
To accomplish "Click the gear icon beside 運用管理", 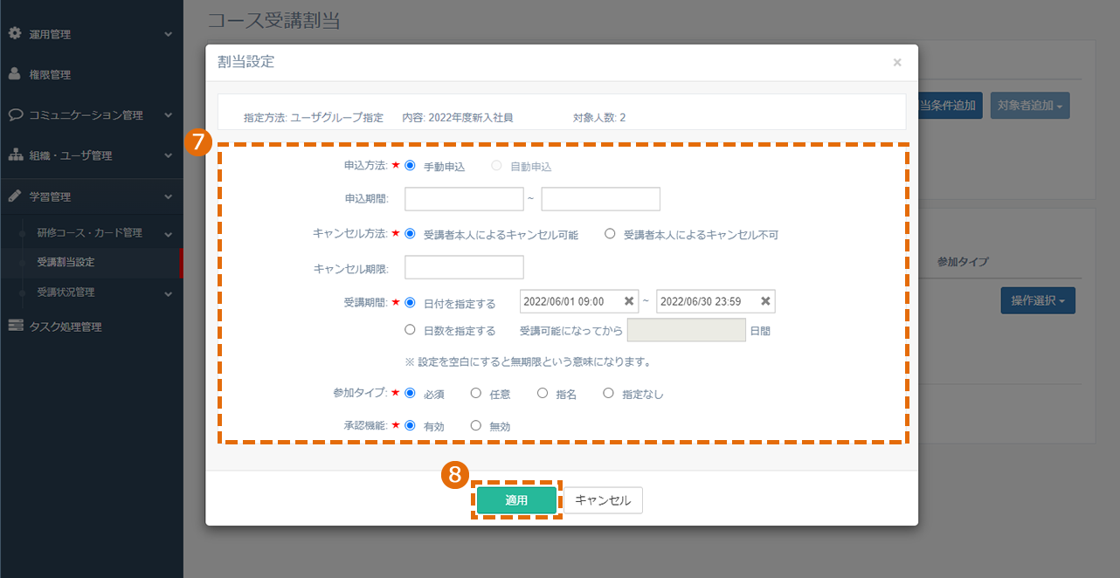I will [x=15, y=34].
